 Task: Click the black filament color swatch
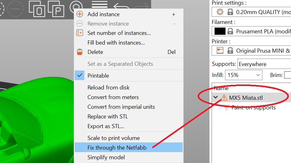[220, 31]
